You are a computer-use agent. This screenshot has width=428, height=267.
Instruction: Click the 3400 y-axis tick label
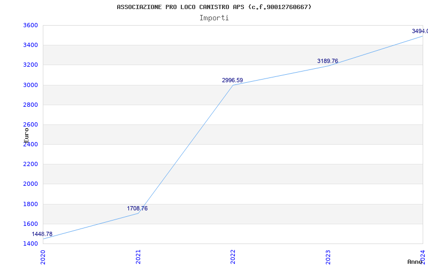point(30,45)
